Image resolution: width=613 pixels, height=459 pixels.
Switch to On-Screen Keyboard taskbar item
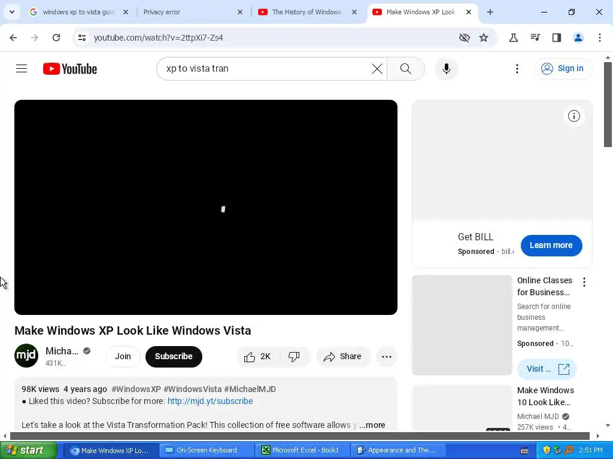click(x=207, y=451)
